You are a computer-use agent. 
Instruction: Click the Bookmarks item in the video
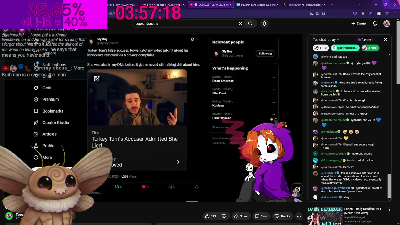[x=53, y=111]
